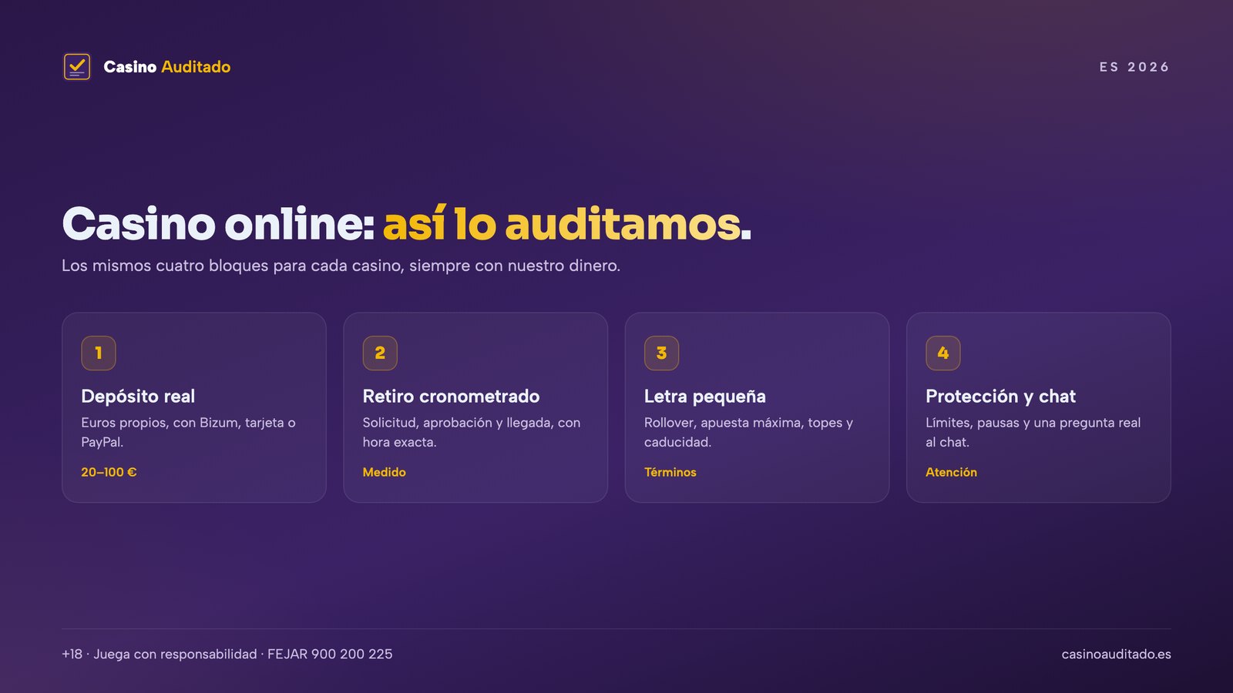This screenshot has height=693, width=1233.
Task: Select the 'Letra pequeña' card title
Action: pyautogui.click(x=705, y=397)
